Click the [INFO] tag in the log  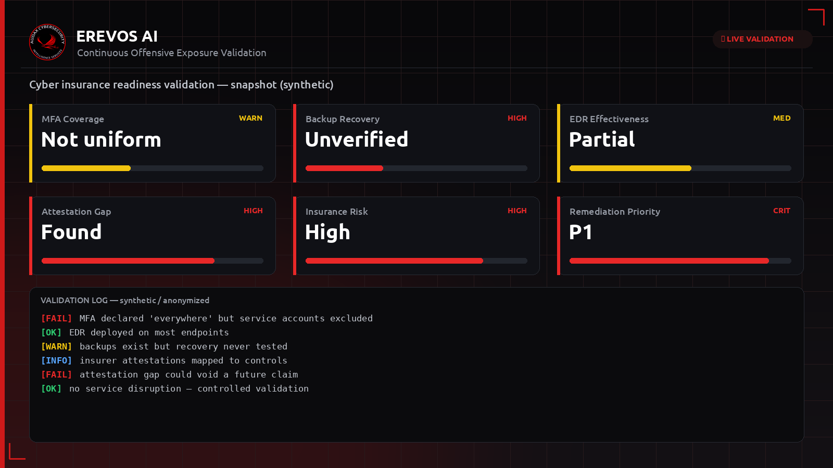click(x=57, y=360)
